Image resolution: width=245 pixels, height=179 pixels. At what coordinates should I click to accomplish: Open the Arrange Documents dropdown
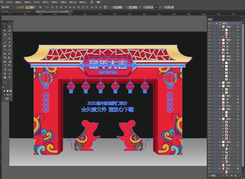[99, 2]
